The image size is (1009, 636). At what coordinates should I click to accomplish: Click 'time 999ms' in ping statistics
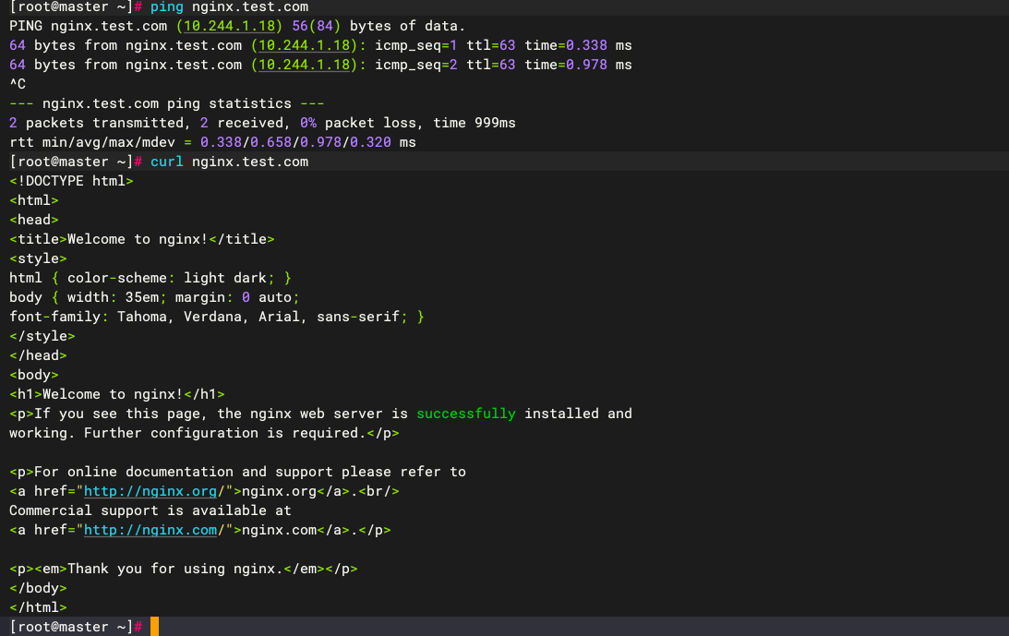(x=474, y=123)
